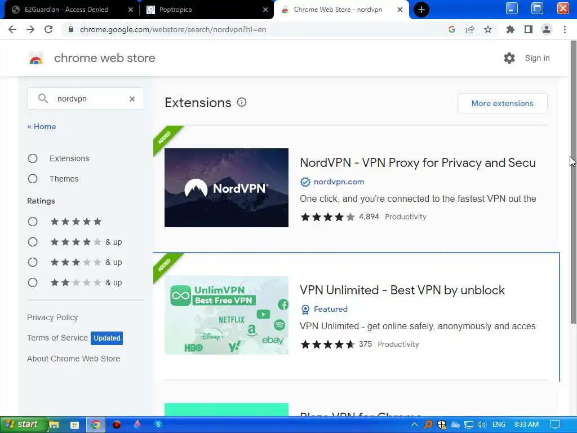Click the search magnifier icon
Viewport: 577px width, 433px height.
click(x=43, y=98)
